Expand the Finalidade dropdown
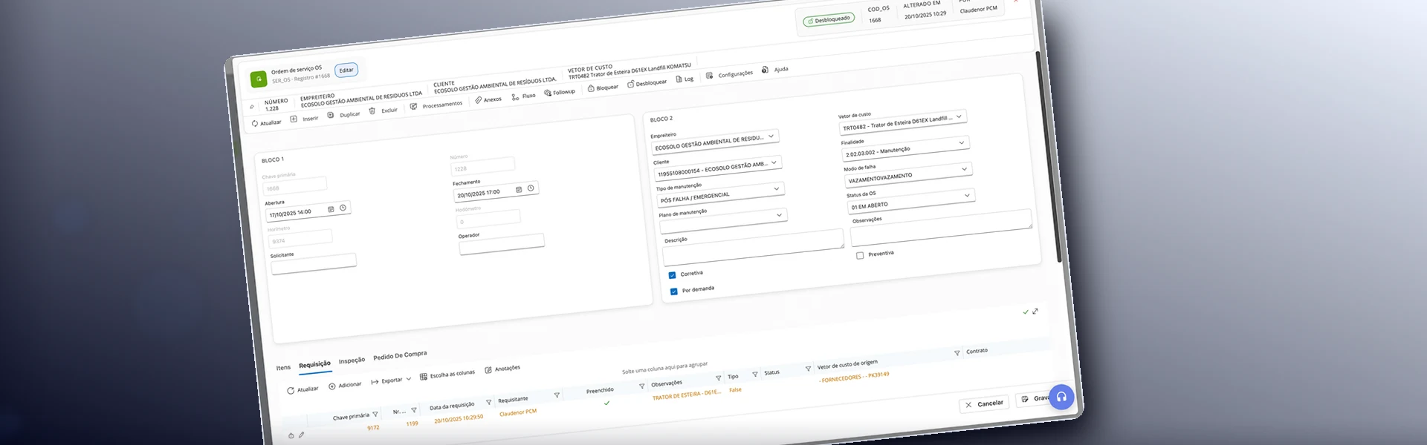 [x=962, y=142]
